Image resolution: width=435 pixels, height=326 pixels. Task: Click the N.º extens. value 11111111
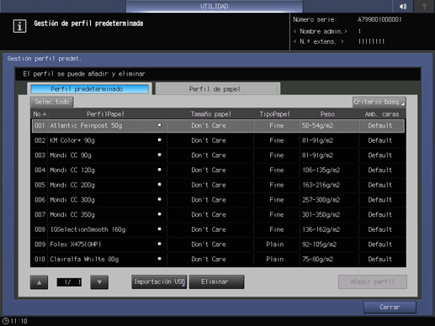(x=371, y=41)
